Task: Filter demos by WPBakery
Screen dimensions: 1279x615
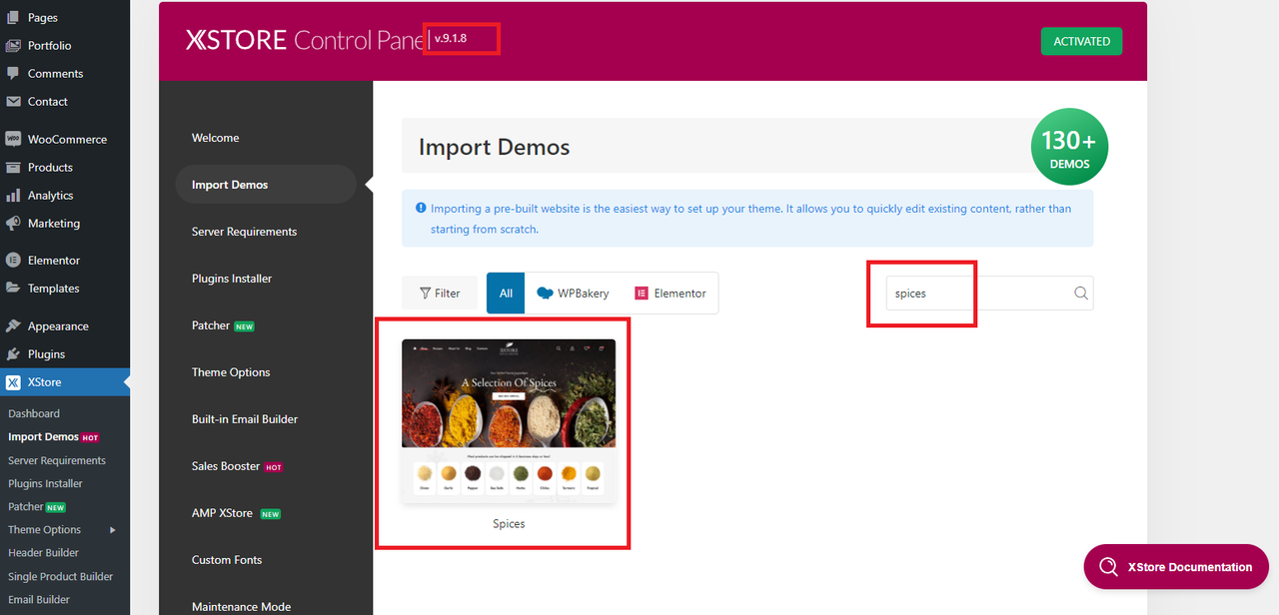Action: (573, 294)
